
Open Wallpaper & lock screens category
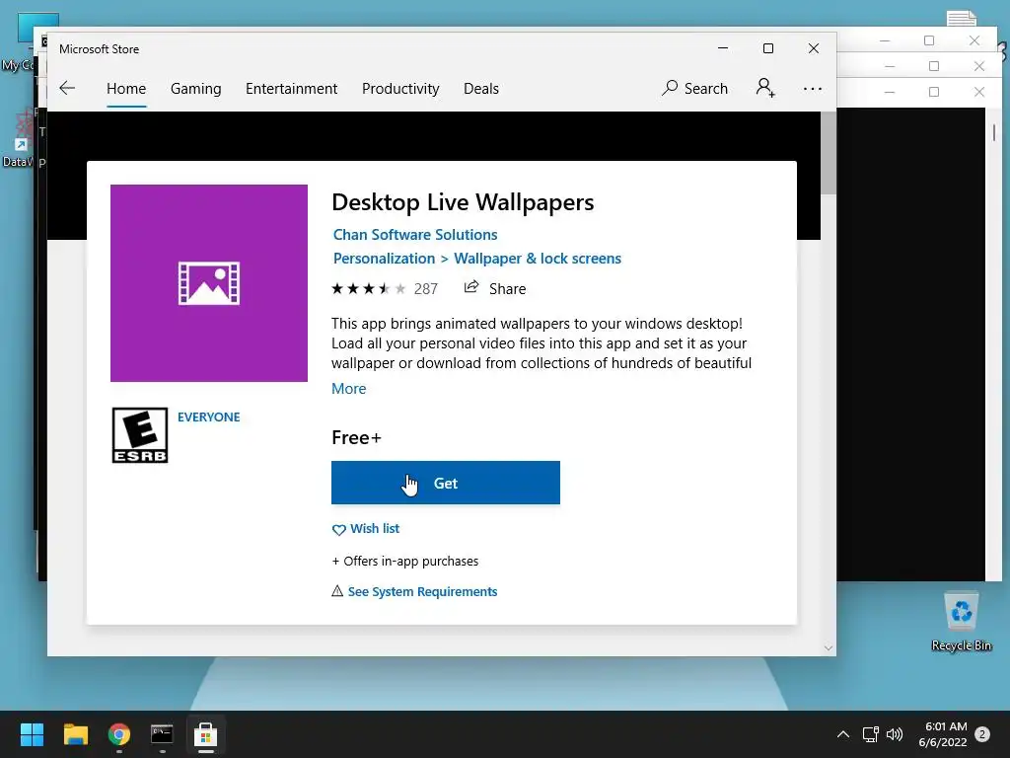[x=538, y=259]
